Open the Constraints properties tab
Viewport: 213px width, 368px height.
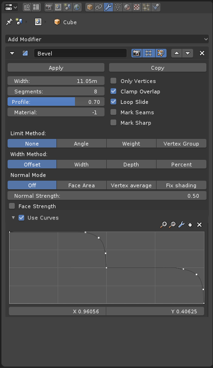pyautogui.click(x=99, y=7)
